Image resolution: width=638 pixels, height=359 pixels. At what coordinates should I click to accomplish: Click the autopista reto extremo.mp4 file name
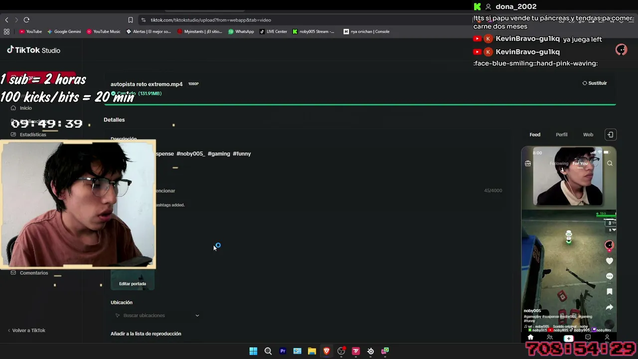147,84
